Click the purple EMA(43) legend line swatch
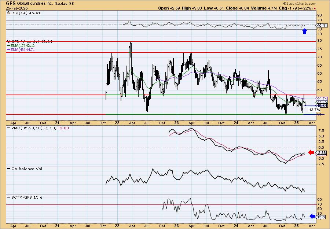Viewport: 330px width, 229px height. click(9, 50)
